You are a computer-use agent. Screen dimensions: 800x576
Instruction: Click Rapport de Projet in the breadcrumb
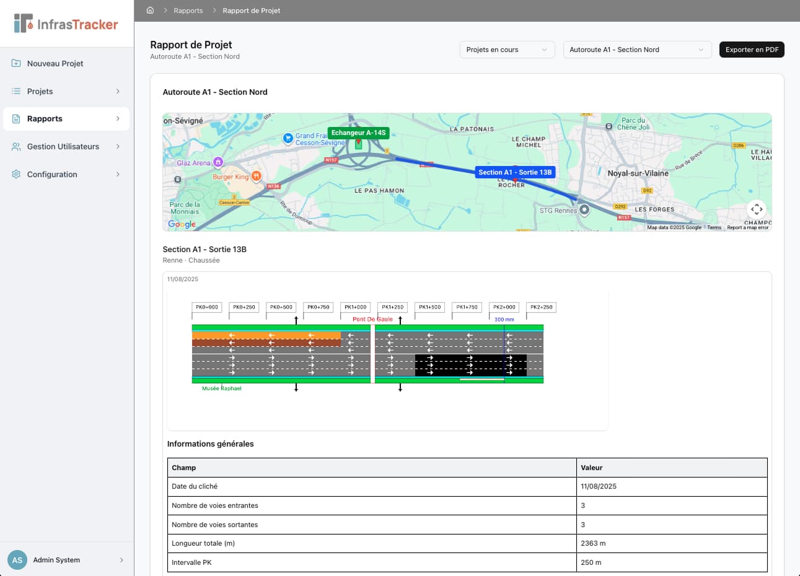click(x=252, y=10)
